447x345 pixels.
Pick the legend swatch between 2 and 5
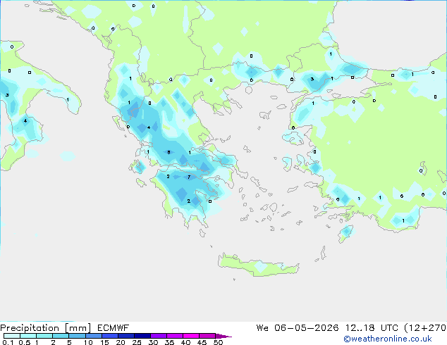[61, 336]
